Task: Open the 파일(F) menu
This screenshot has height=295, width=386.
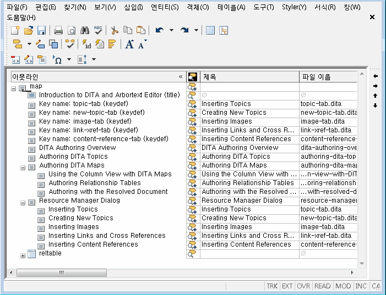Action: pyautogui.click(x=17, y=7)
